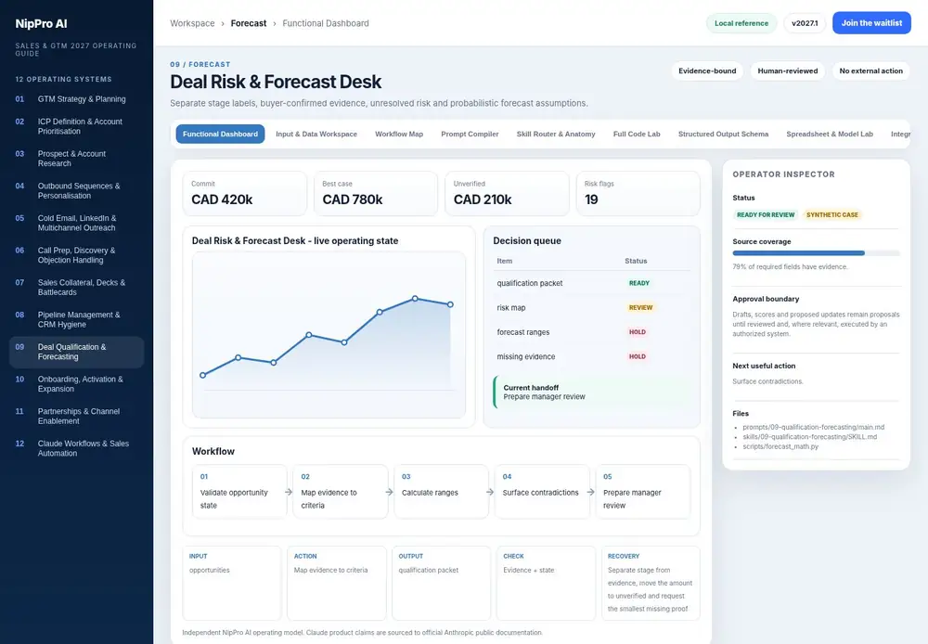The width and height of the screenshot is (928, 644).
Task: Click the Unverified CAD 210k card
Action: pos(507,194)
